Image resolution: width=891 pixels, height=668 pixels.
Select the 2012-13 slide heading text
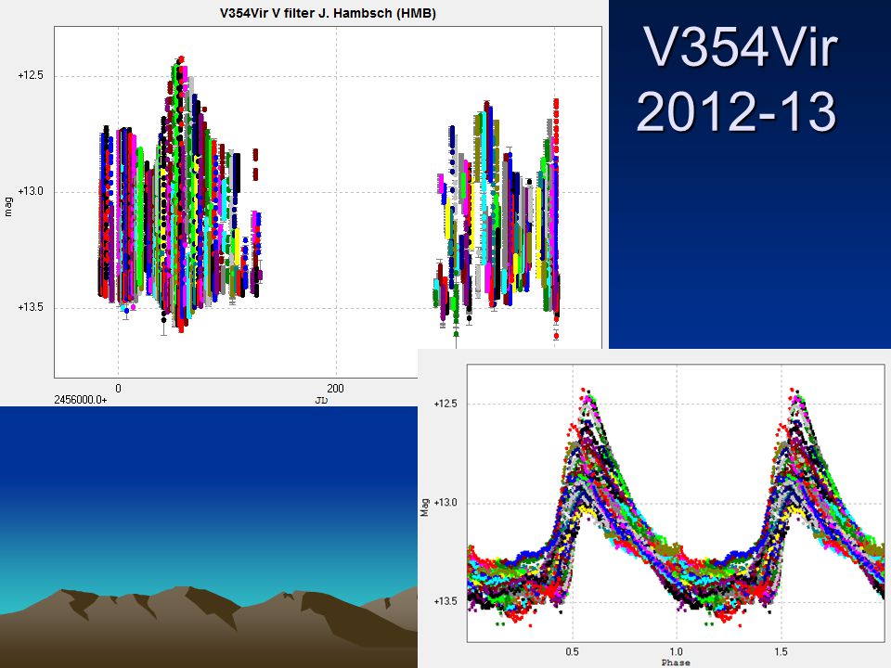click(736, 111)
